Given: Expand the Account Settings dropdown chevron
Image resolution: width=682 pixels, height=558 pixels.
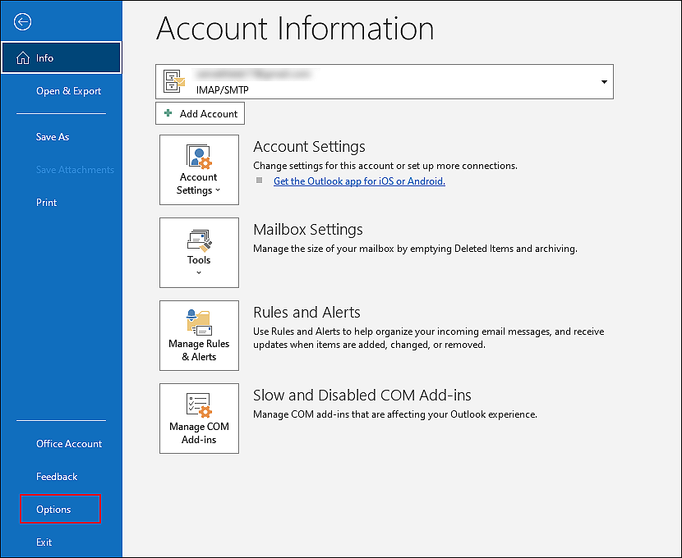Looking at the screenshot, I should pos(218,191).
